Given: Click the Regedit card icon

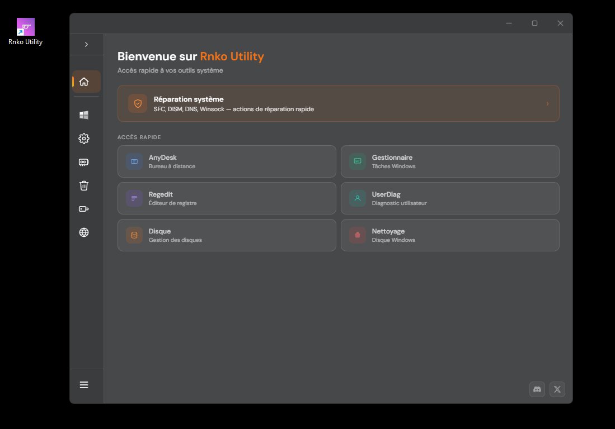Looking at the screenshot, I should (x=134, y=198).
